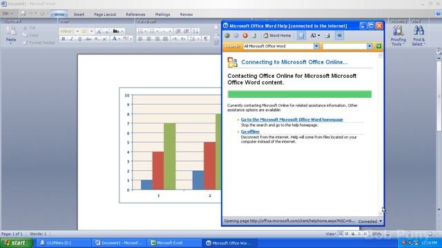442x248 pixels.
Task: Open the Find & Select dropdown
Action: pyautogui.click(x=419, y=35)
